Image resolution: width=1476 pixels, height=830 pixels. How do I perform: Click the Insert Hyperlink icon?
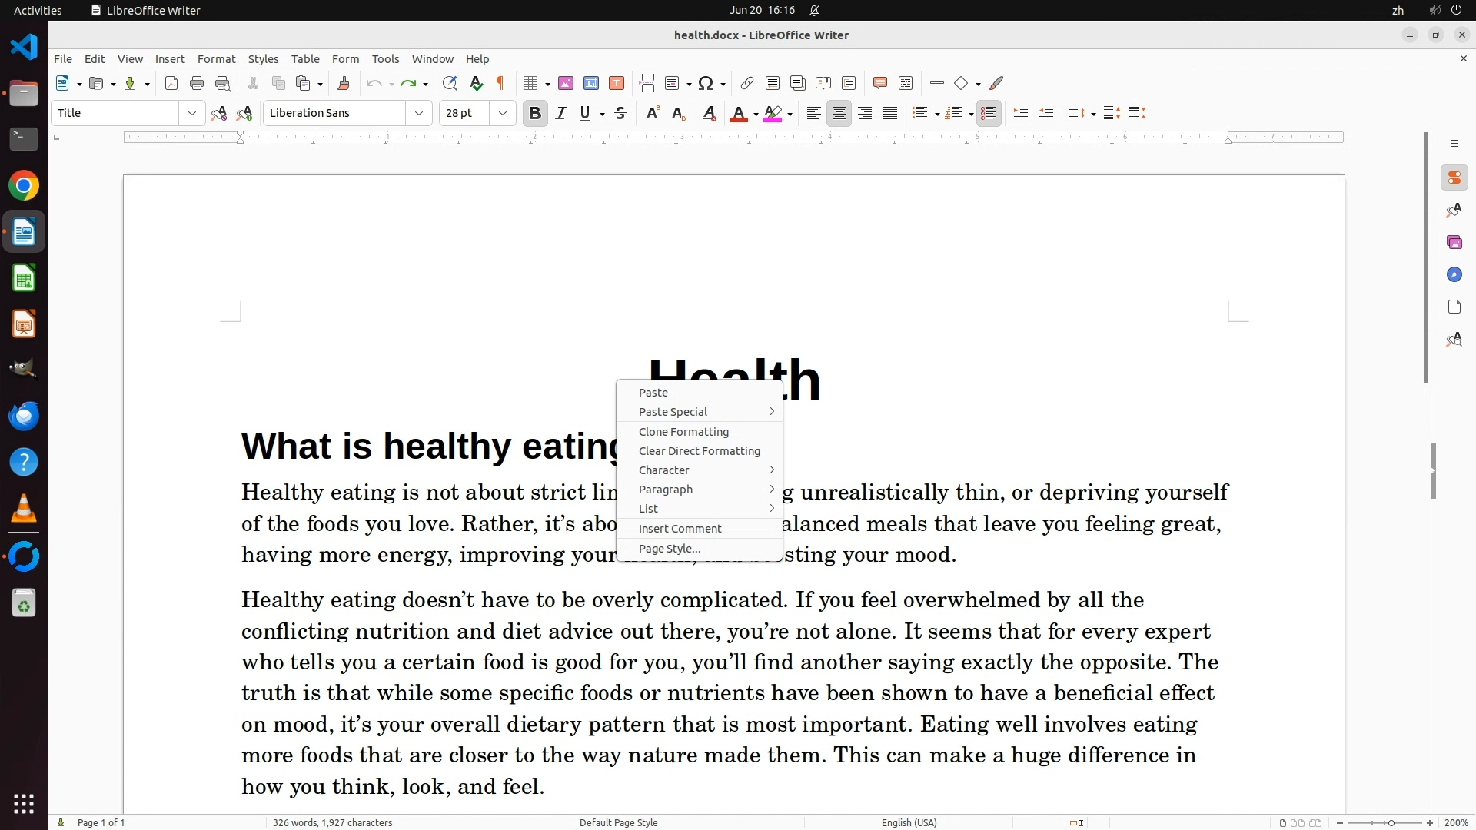click(x=746, y=84)
